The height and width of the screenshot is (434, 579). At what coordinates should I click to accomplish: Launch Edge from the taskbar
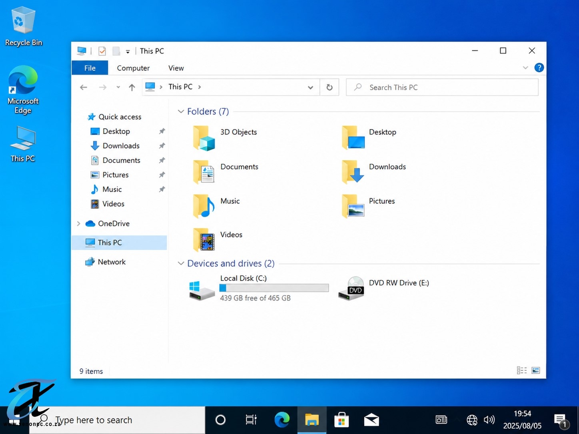(282, 420)
